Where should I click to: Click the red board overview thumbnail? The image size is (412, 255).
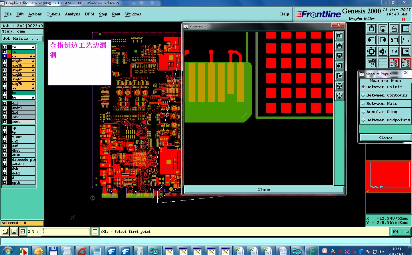click(388, 176)
